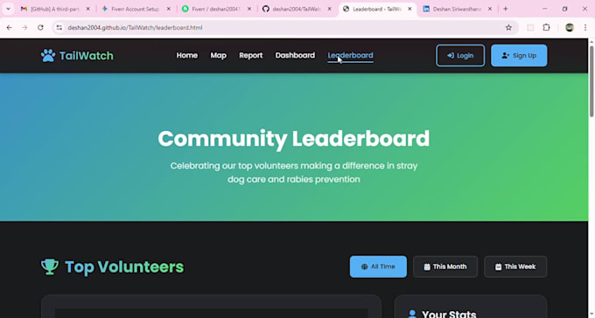Select the Leaderboard nav item

click(351, 55)
